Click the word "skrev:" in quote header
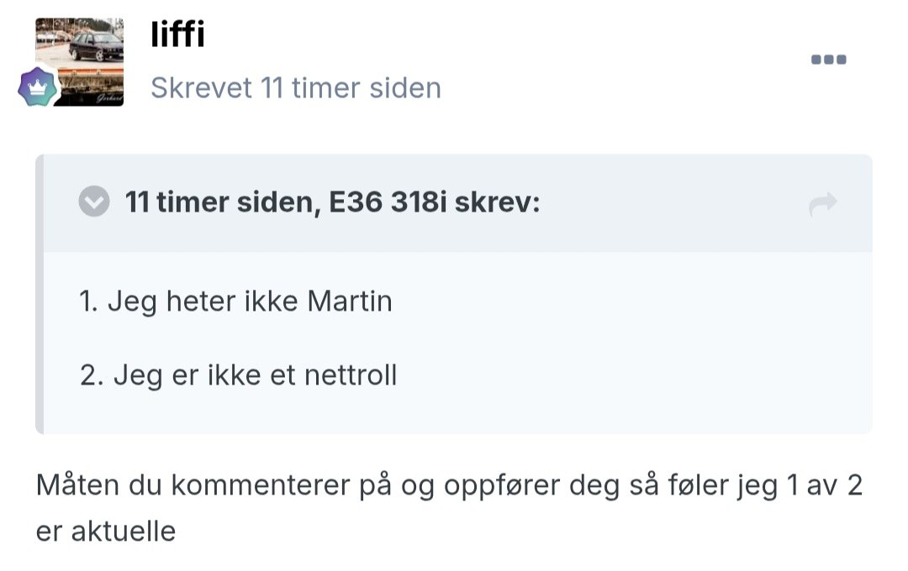 coord(497,202)
